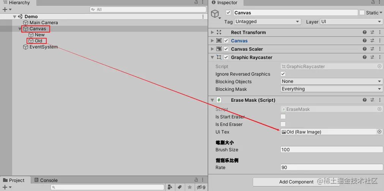The width and height of the screenshot is (384, 191).
Task: Toggle hidden packages visibility showing 9
Action: [201, 187]
